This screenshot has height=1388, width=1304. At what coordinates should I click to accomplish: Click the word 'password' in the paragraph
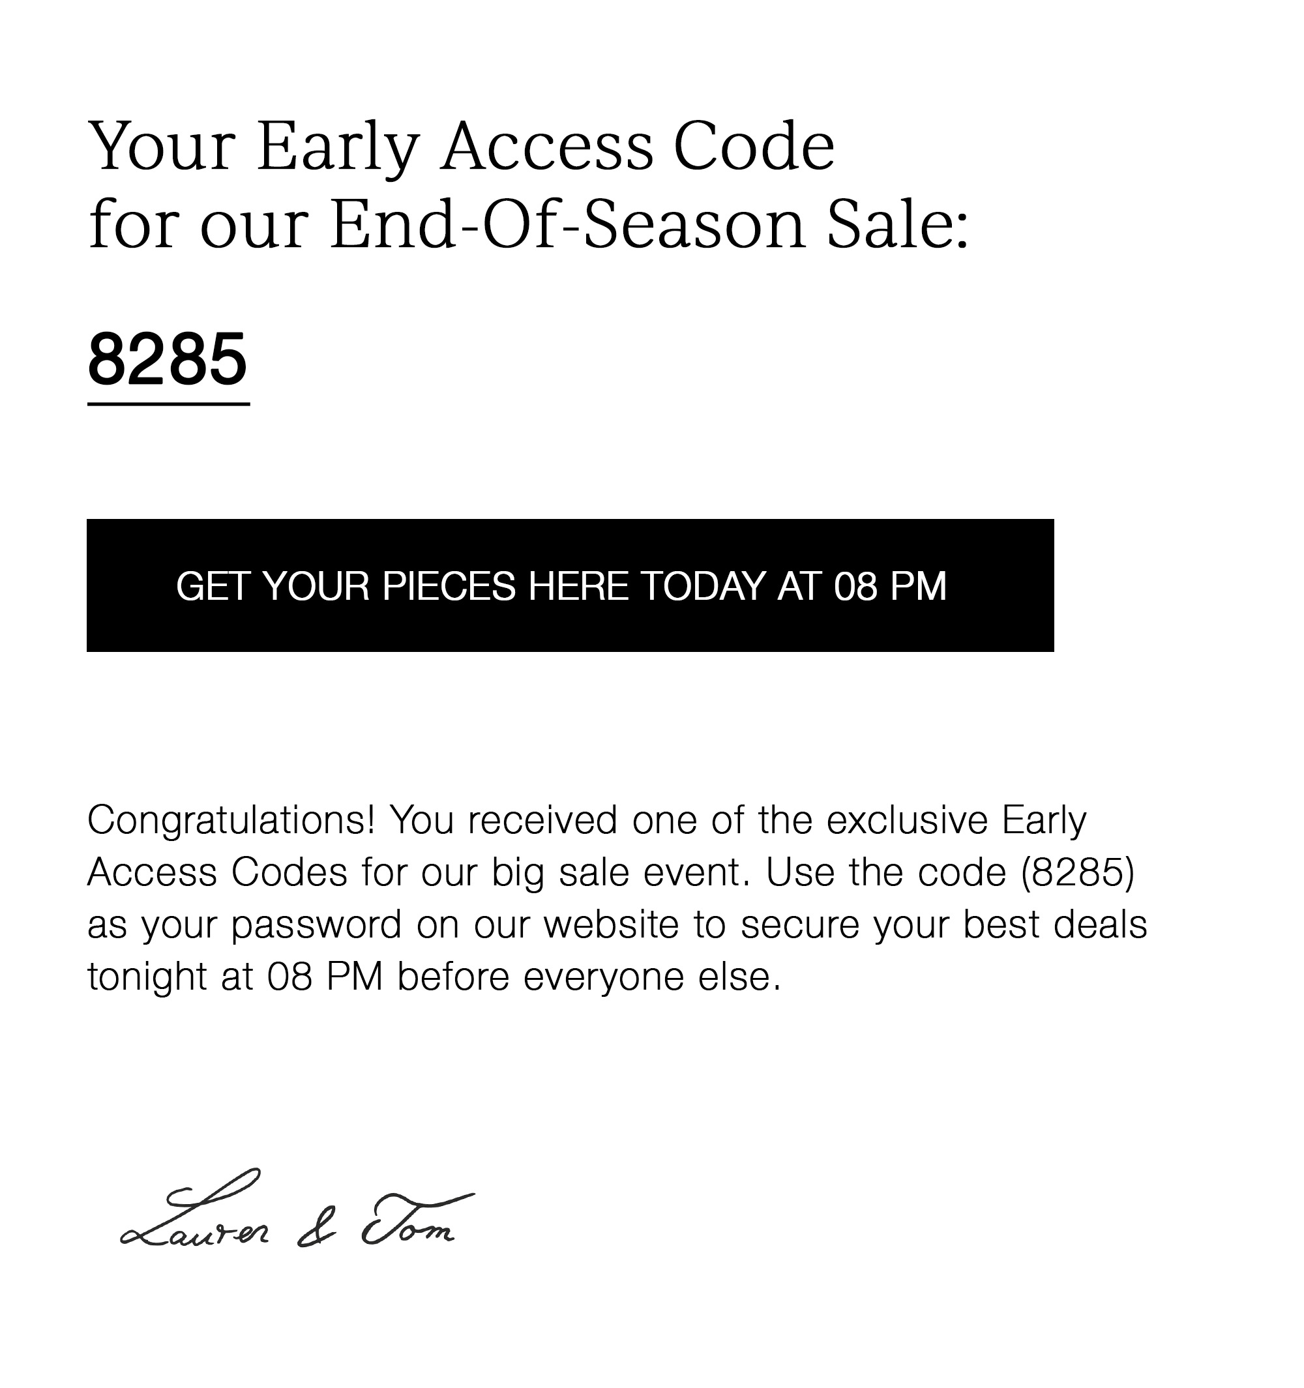coord(316,926)
